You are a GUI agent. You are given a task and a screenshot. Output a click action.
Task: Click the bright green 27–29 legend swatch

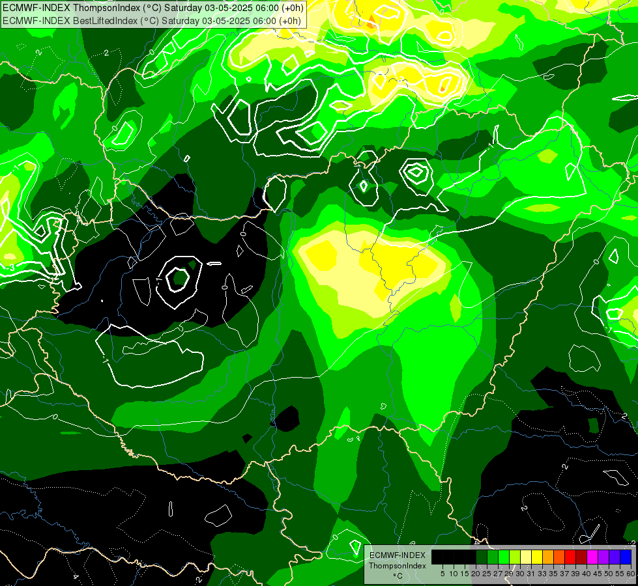click(x=504, y=557)
